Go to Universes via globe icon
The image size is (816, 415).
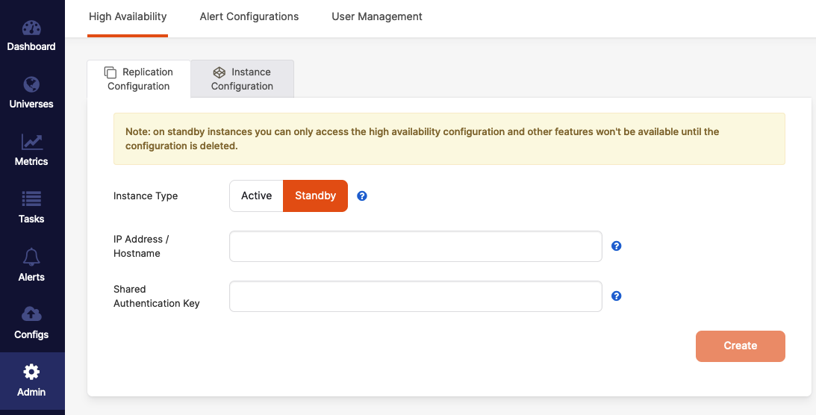coord(31,85)
